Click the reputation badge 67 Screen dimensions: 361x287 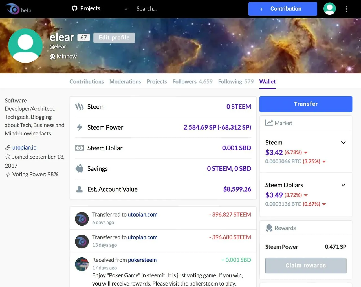83,37
